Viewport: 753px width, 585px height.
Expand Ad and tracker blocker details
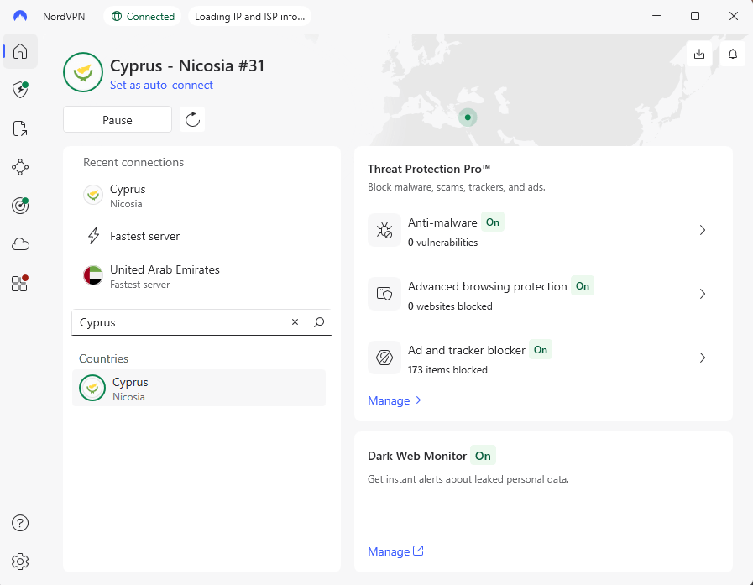point(703,358)
